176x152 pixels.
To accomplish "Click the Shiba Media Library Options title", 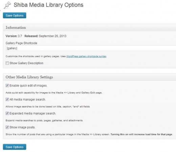I will coord(48,5).
